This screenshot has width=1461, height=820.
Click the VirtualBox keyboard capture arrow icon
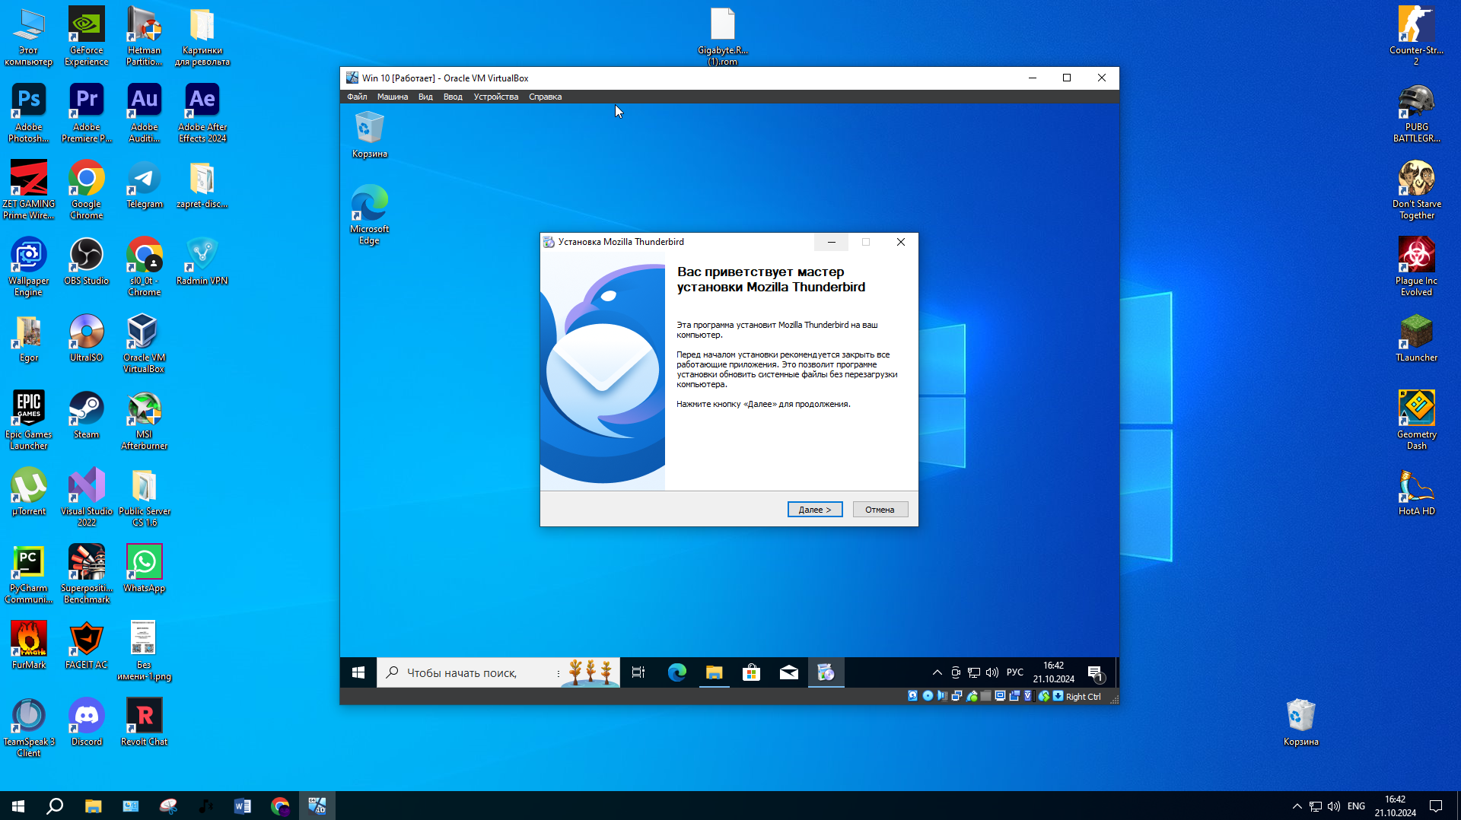1058,695
